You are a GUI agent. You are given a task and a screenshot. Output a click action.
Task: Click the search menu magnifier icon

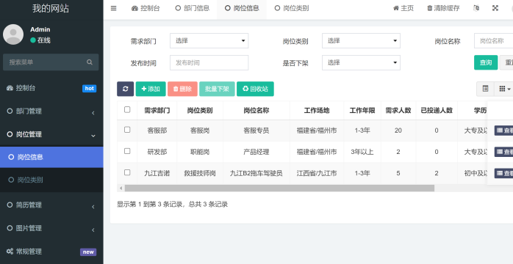(90, 62)
